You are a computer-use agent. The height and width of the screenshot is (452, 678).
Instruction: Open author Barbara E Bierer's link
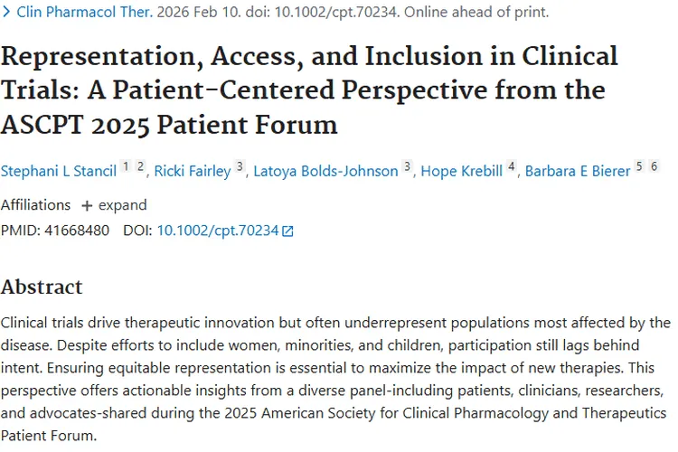click(x=577, y=171)
